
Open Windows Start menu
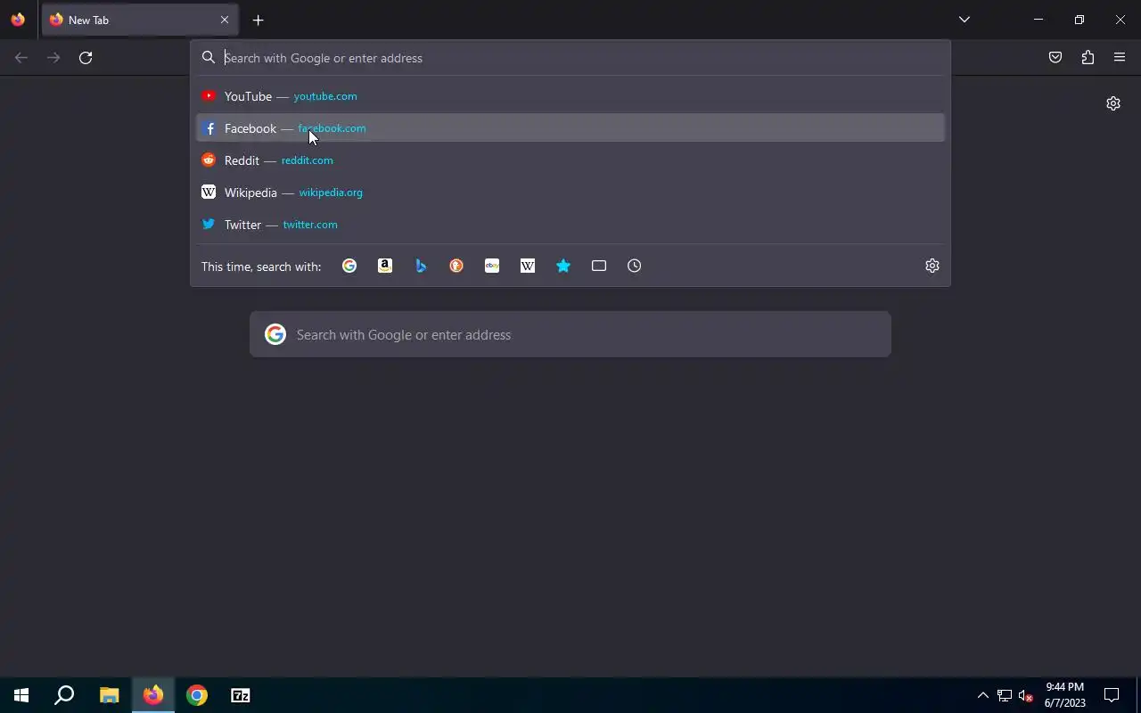pyautogui.click(x=21, y=695)
